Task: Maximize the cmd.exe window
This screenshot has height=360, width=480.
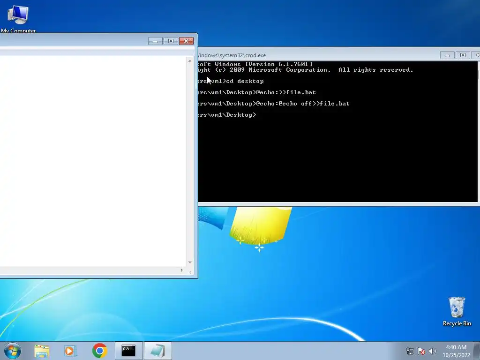Action: [x=463, y=55]
